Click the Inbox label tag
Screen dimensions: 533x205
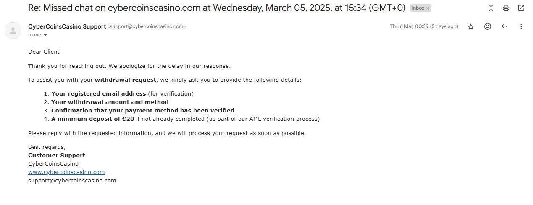click(x=417, y=8)
